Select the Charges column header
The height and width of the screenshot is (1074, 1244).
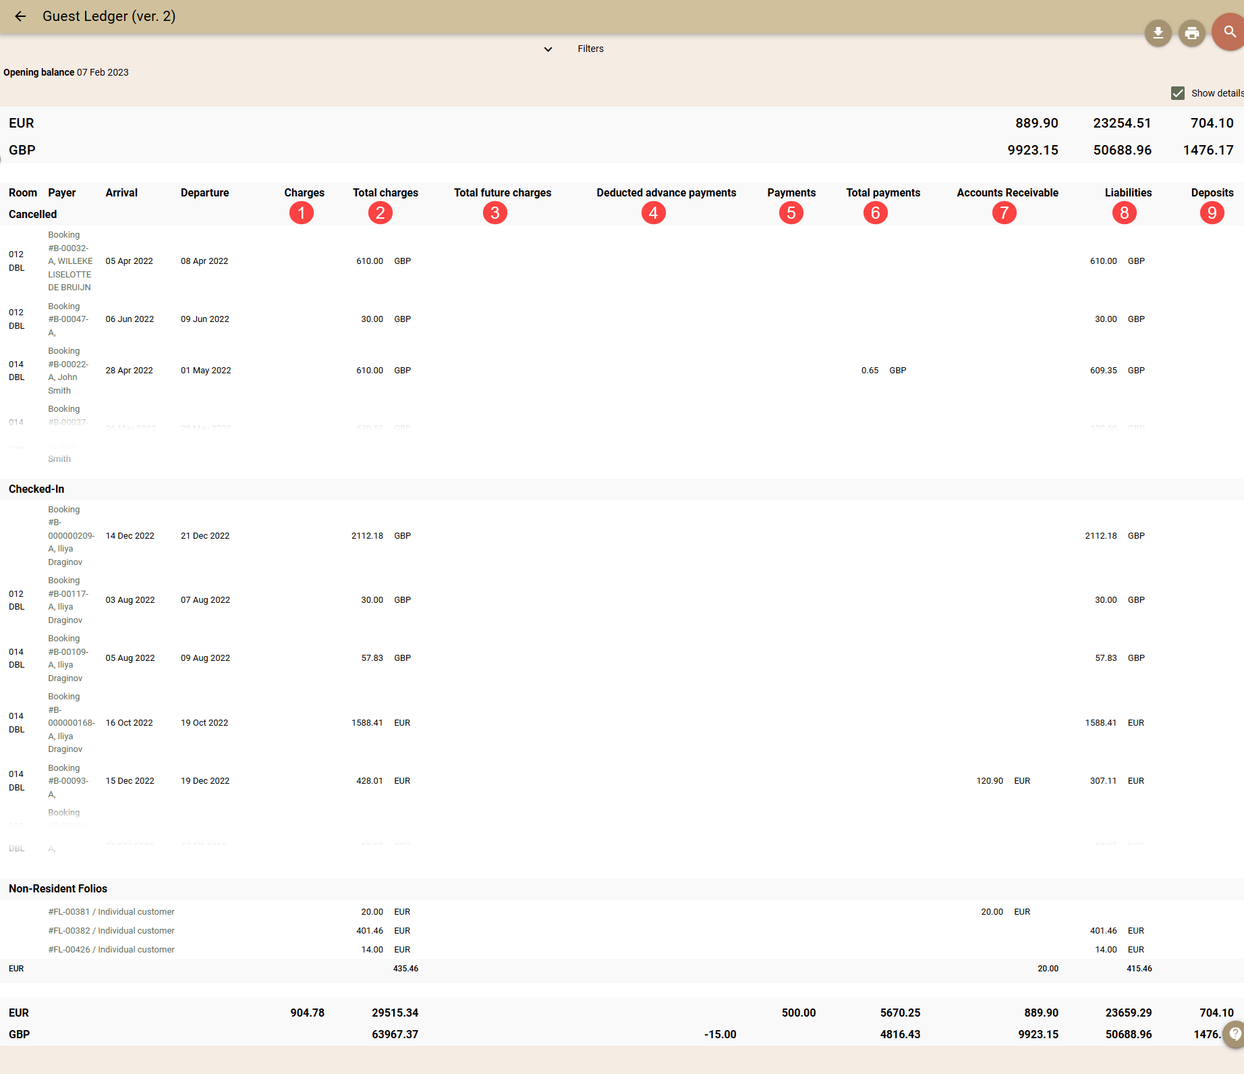(304, 192)
